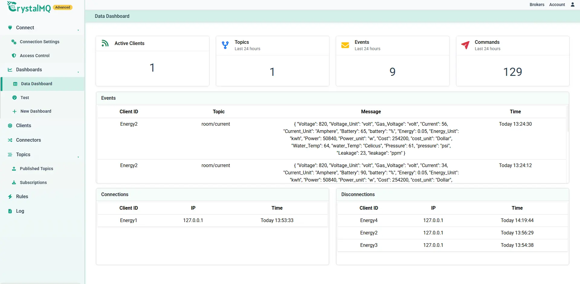The width and height of the screenshot is (580, 284).
Task: Click Energy2 in the 13:24:30 event row
Action: click(x=129, y=124)
